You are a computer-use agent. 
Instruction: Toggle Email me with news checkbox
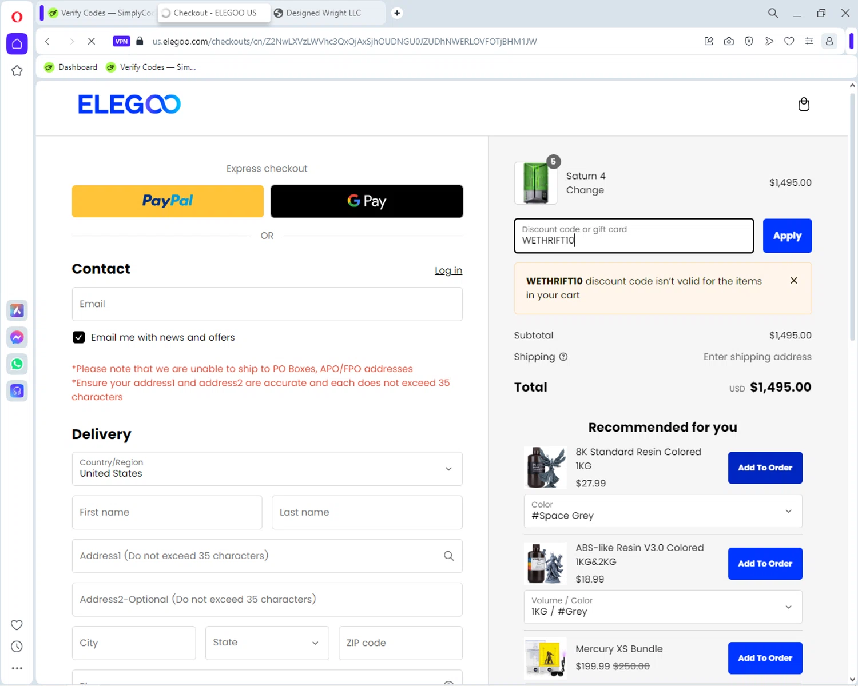[x=78, y=337]
